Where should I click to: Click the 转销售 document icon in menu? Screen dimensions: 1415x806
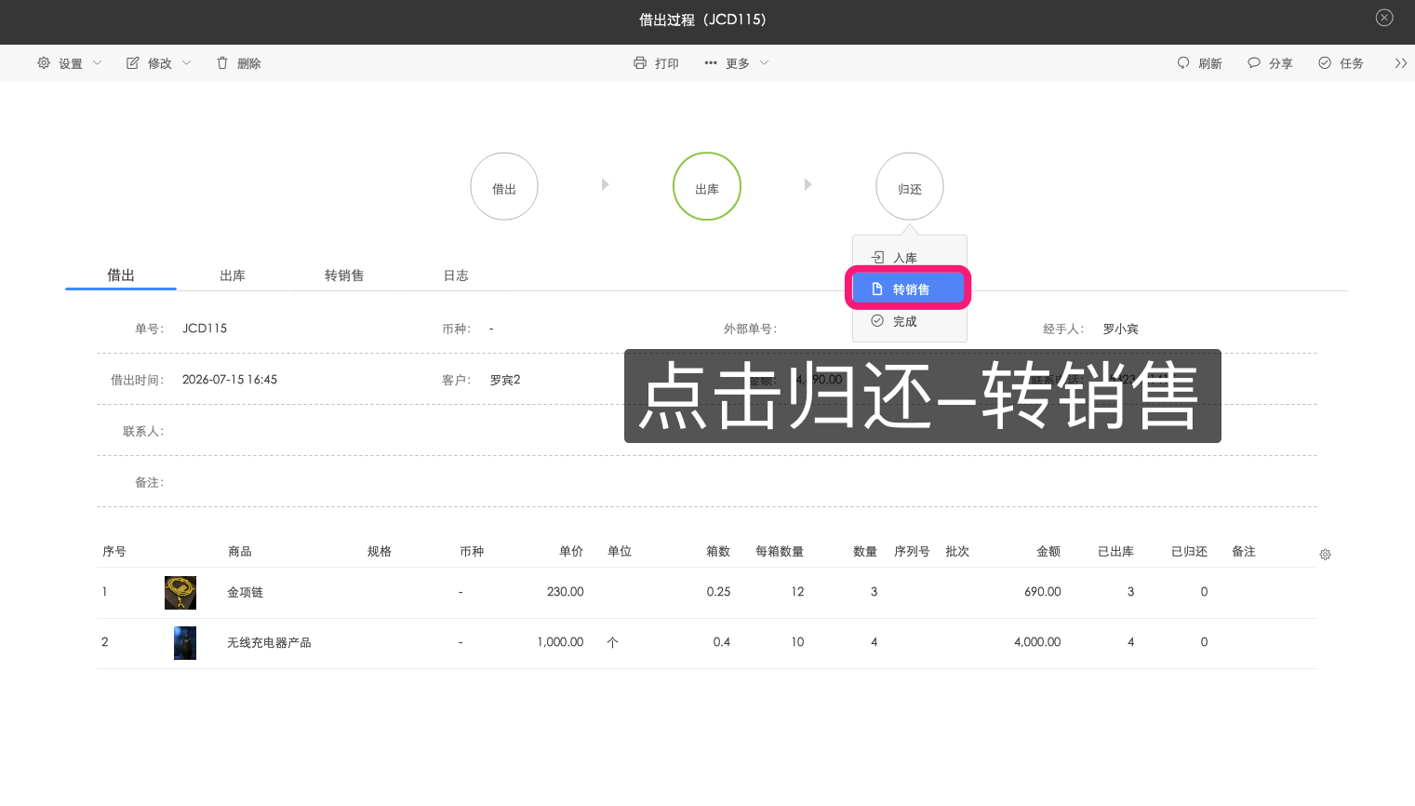click(x=877, y=289)
